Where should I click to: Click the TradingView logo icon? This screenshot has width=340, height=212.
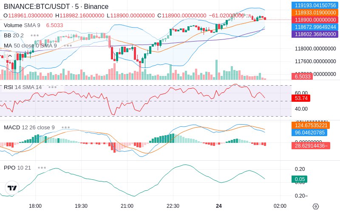coord(12,188)
